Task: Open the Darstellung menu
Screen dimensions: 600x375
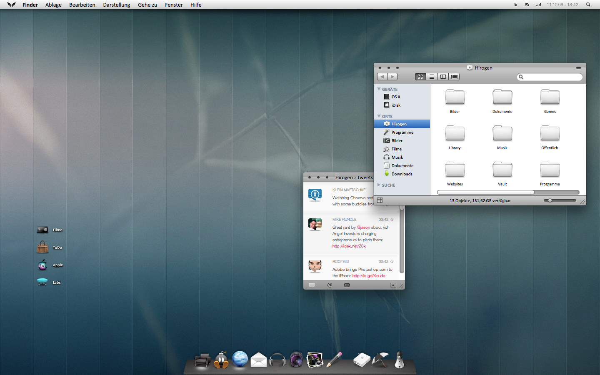Action: point(117,5)
